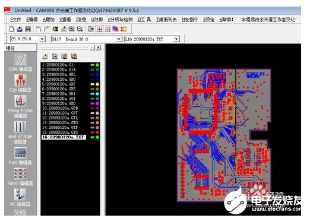Viewport: 310px width, 218px height.
Task: Click the third layer panel book icon
Action: pyautogui.click(x=64, y=56)
